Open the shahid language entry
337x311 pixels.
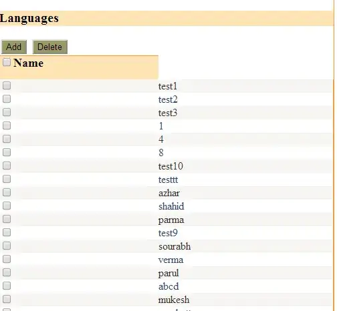pos(171,206)
